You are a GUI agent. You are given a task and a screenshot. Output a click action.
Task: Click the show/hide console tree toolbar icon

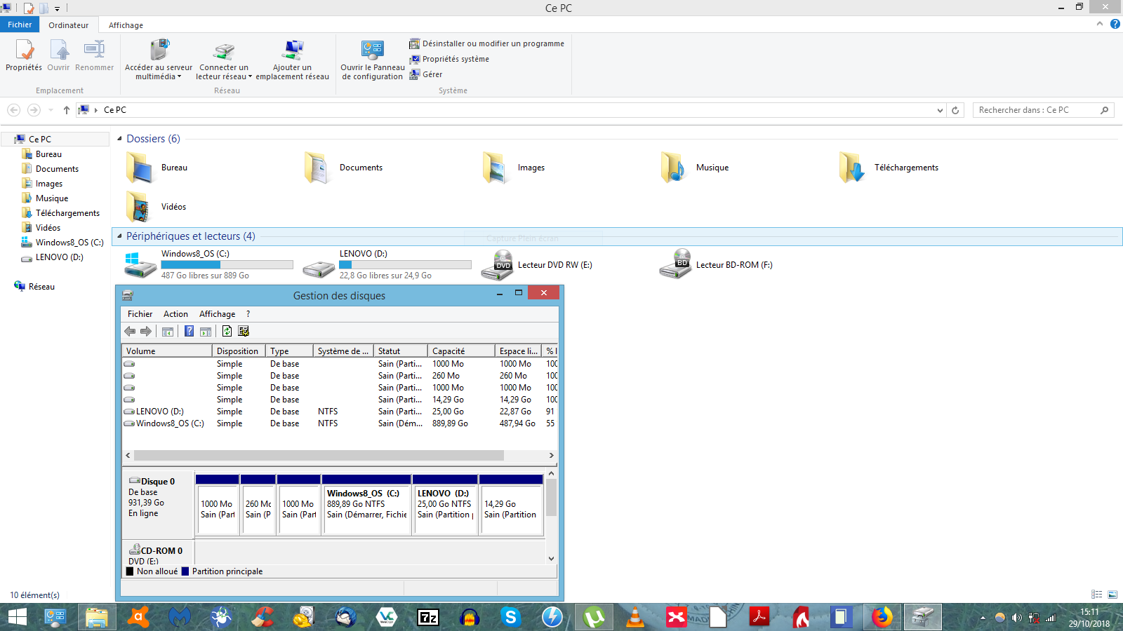click(168, 332)
